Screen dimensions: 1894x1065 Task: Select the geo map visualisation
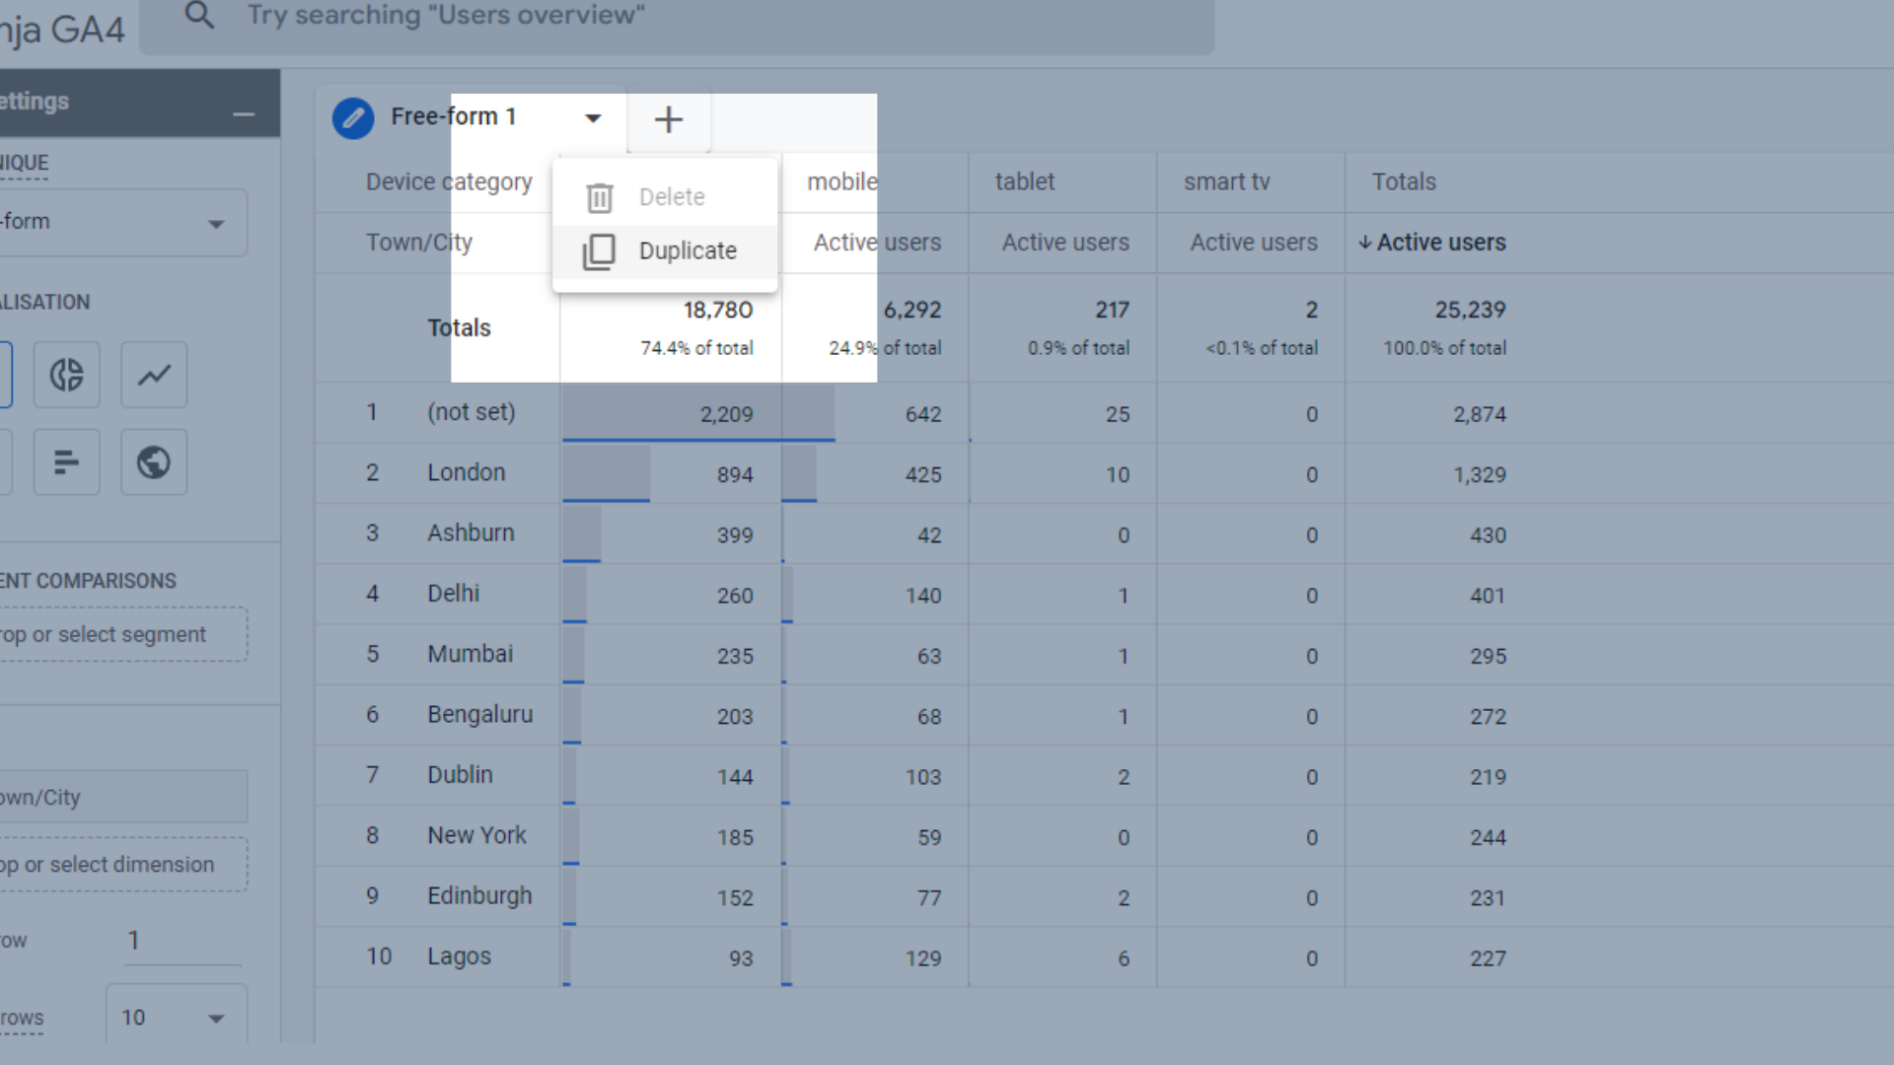tap(154, 461)
